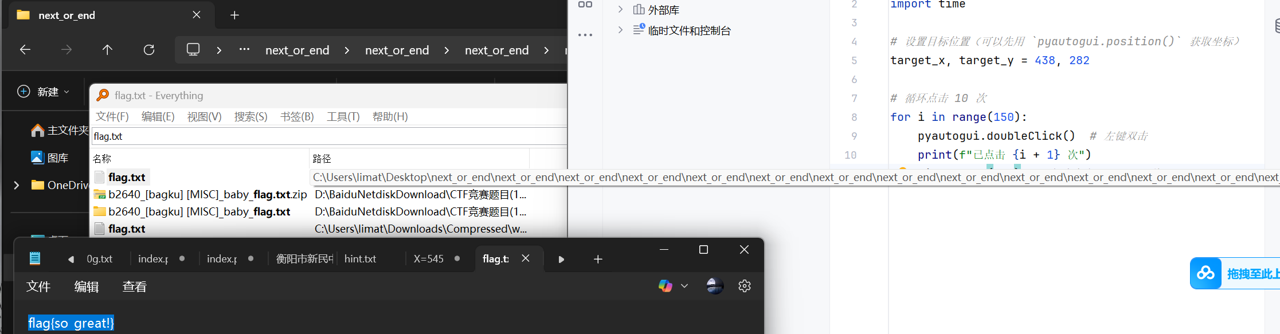The height and width of the screenshot is (334, 1280).
Task: Open new Explorer tab with plus
Action: (x=234, y=15)
